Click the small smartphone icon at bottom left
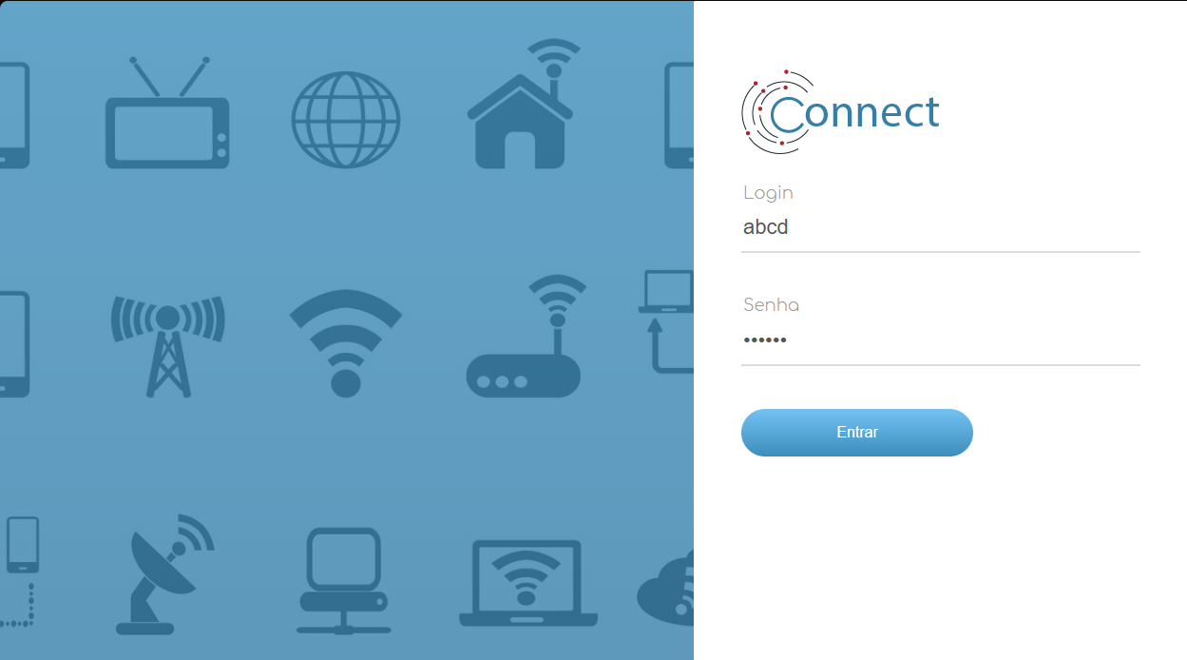The width and height of the screenshot is (1187, 660). pos(23,544)
